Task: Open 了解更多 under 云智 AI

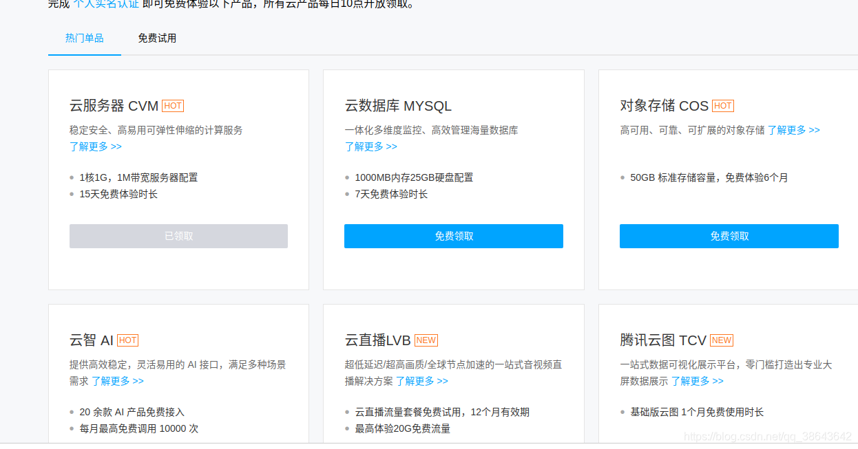Action: (x=118, y=381)
